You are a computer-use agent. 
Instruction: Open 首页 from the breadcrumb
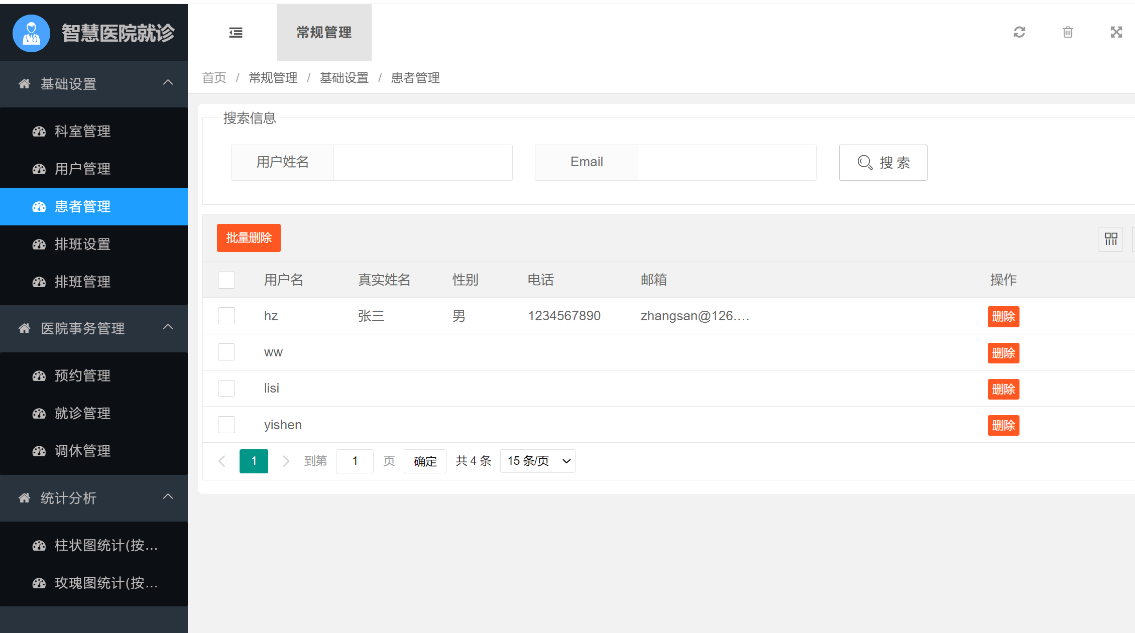coord(213,78)
